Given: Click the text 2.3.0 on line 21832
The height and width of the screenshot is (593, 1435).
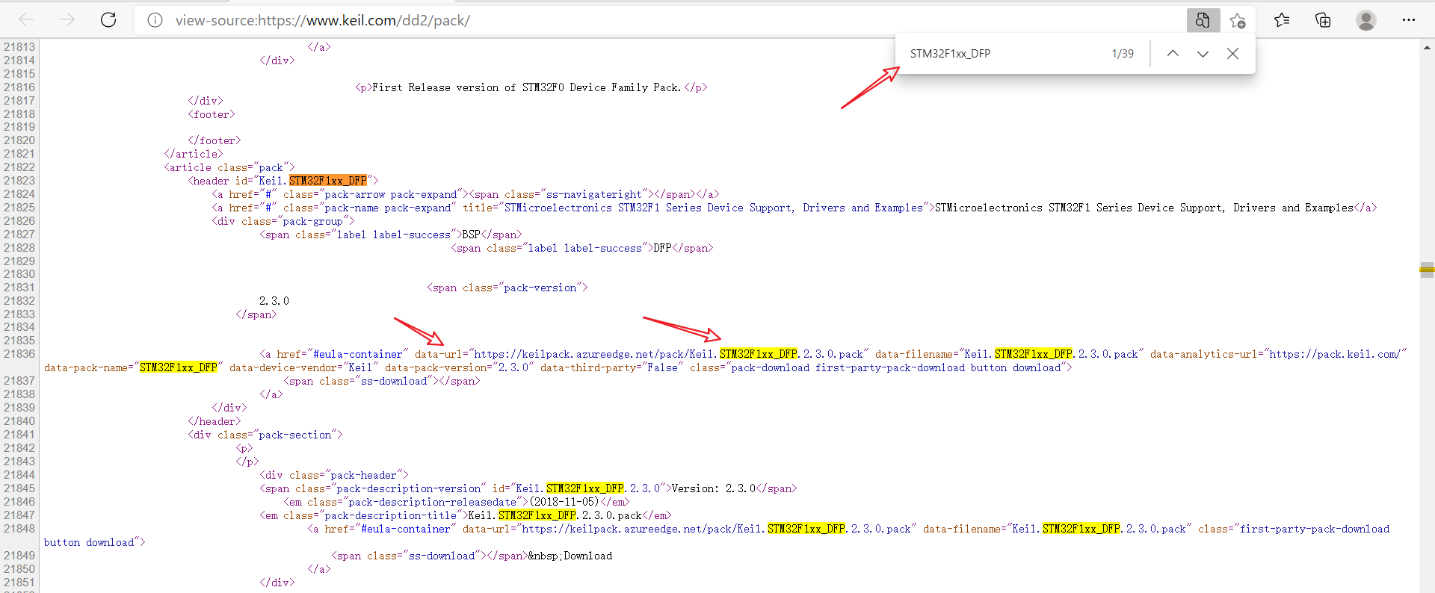Looking at the screenshot, I should (x=274, y=301).
